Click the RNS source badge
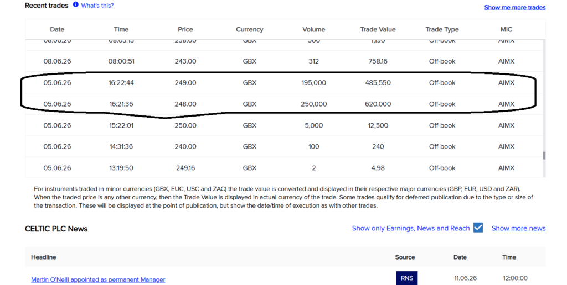 point(407,278)
